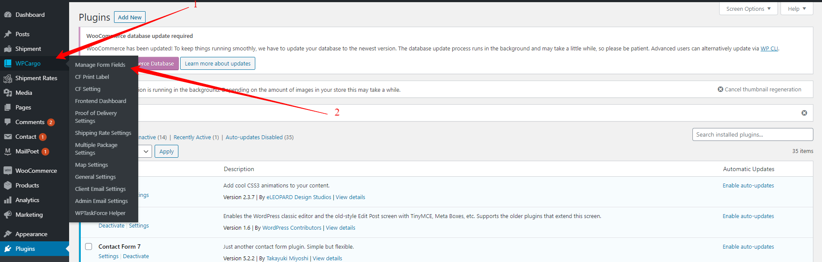Open the Analytics bar chart icon

[x=8, y=200]
